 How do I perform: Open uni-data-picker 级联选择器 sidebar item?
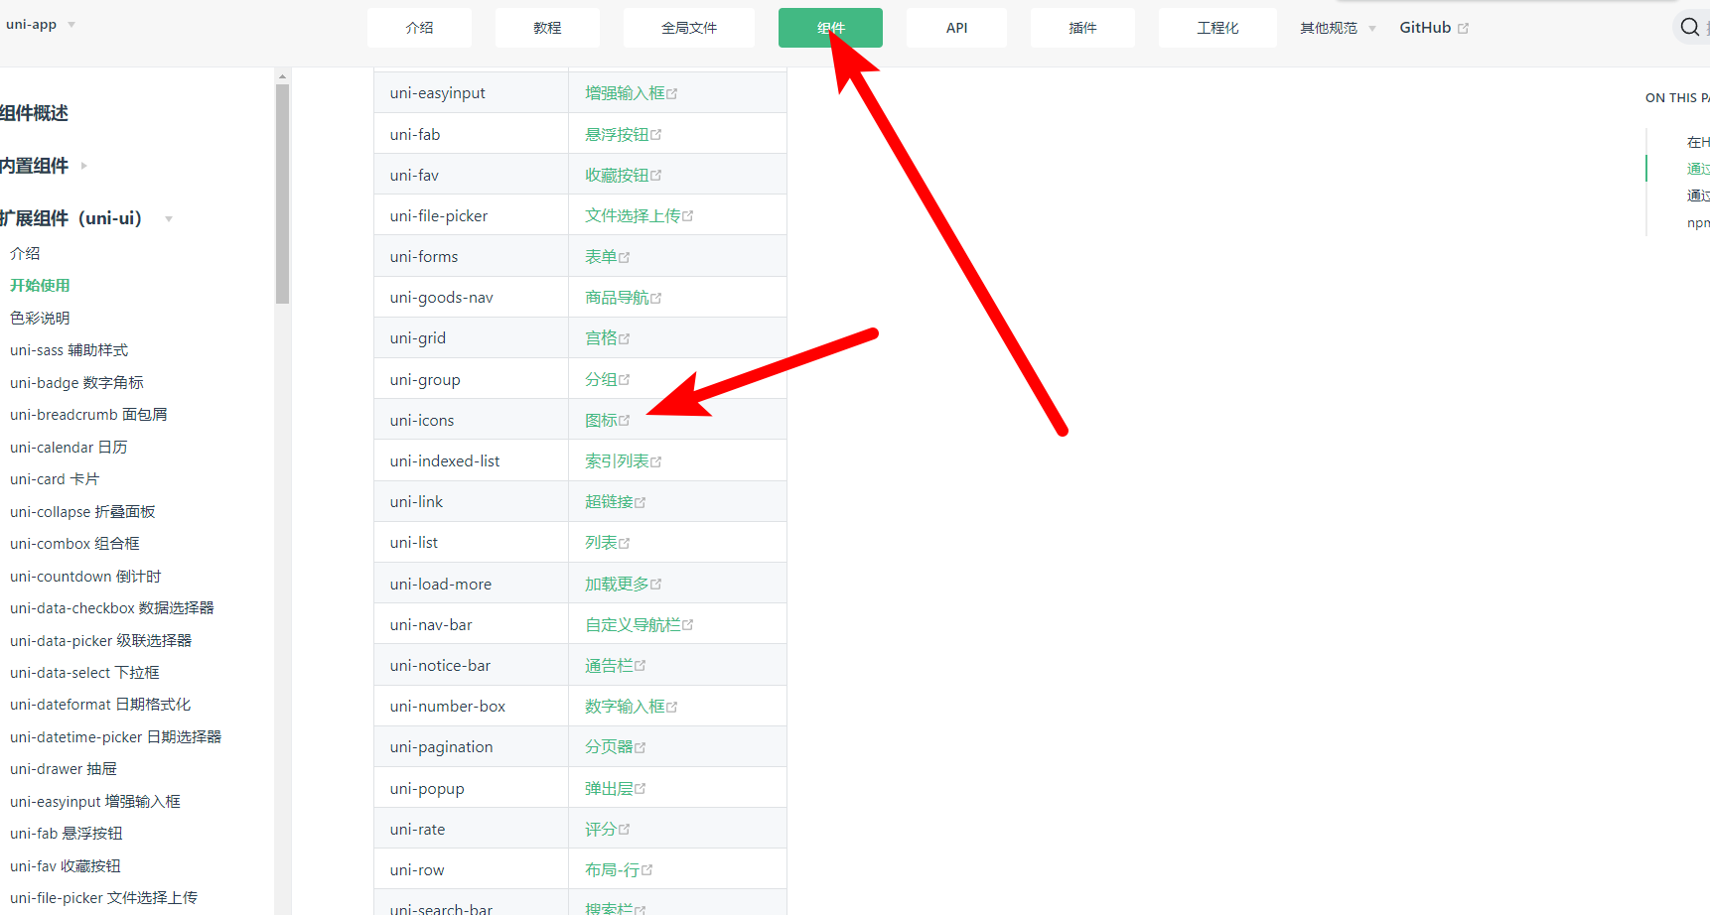(100, 640)
